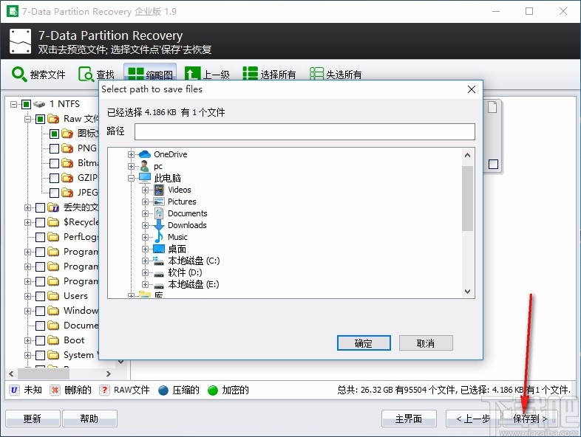Expand the 软件 (D:) node

coord(145,272)
